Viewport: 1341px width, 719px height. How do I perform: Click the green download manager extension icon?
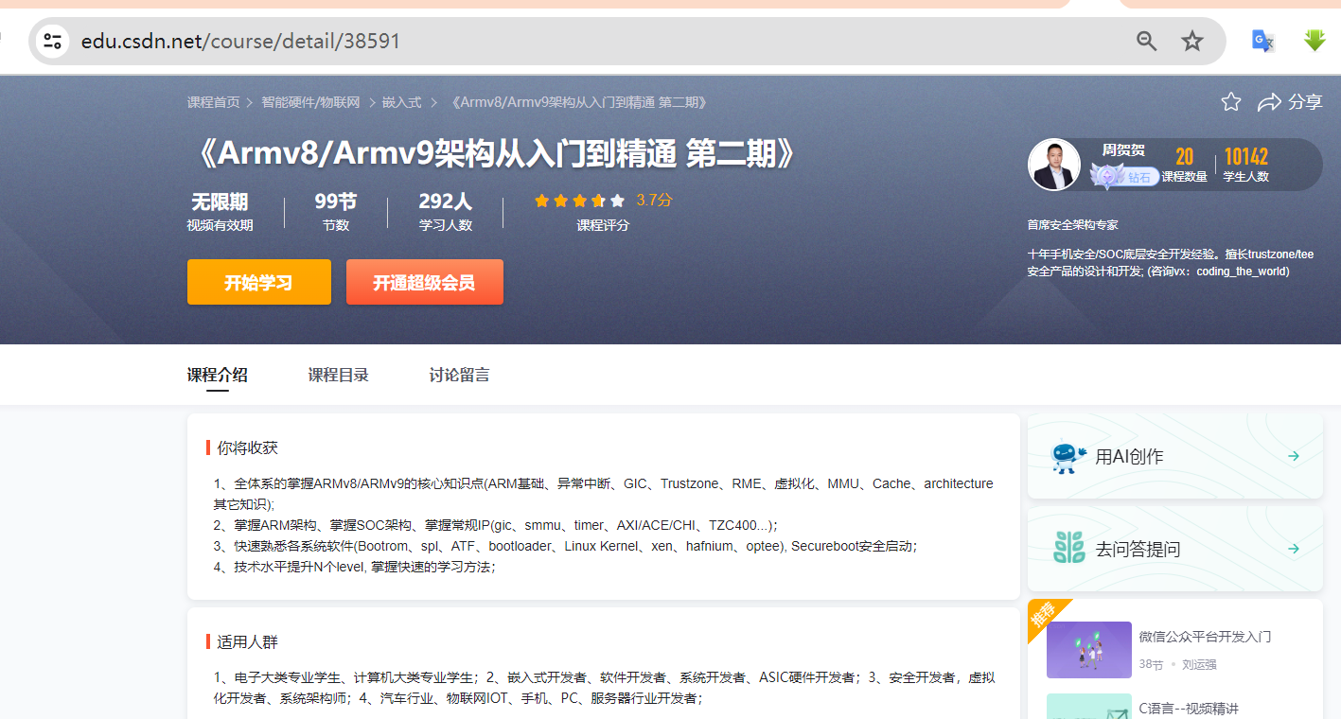pos(1315,41)
